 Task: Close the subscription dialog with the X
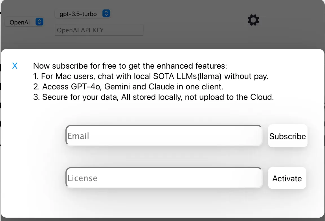(15, 66)
